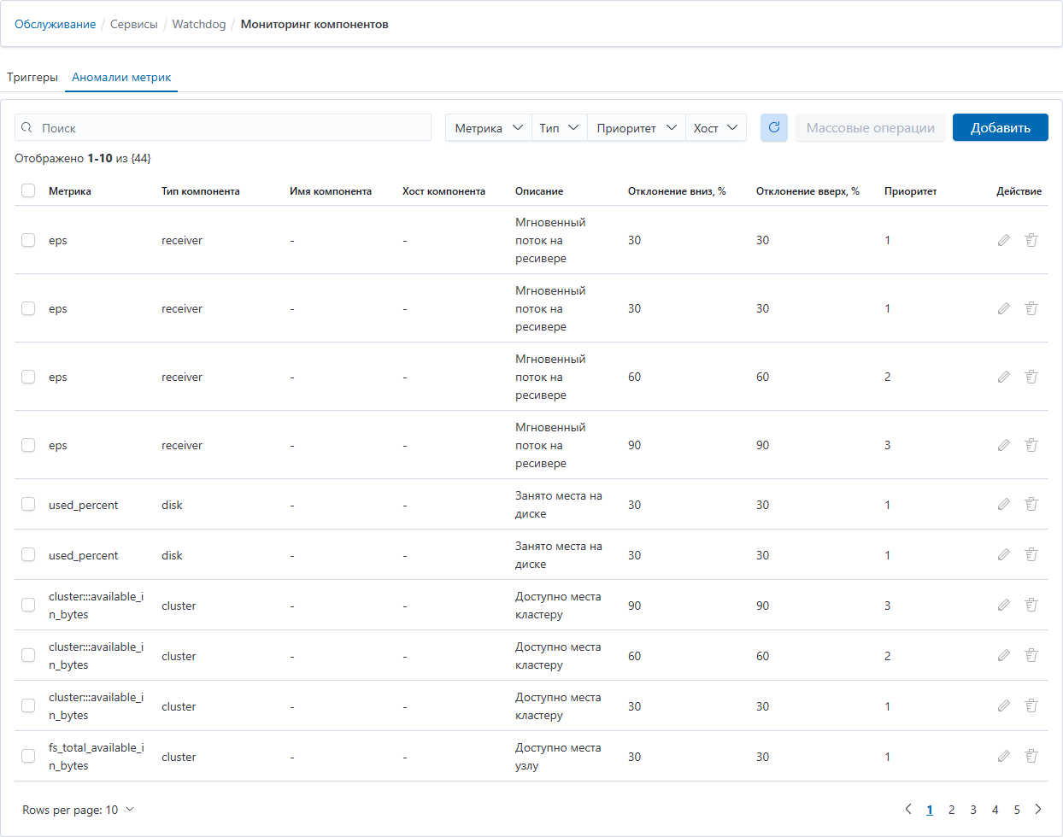Image resolution: width=1063 pixels, height=837 pixels.
Task: Click the Тип компонента column header
Action: (201, 191)
